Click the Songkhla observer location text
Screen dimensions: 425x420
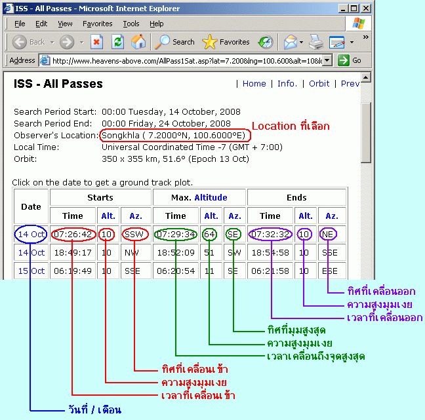coord(173,135)
